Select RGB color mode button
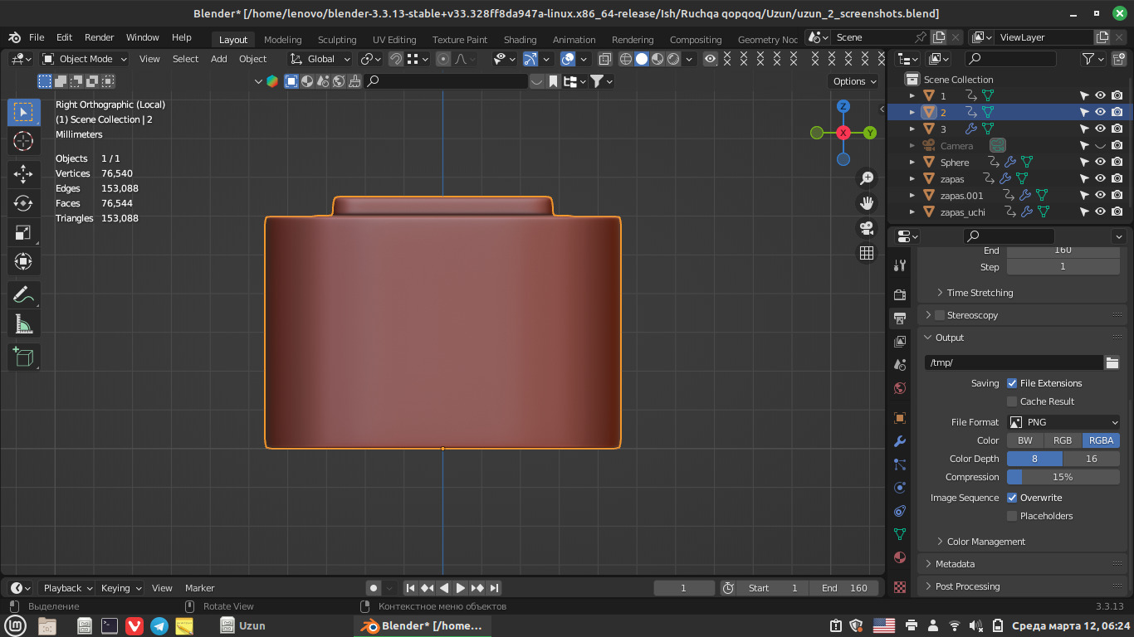This screenshot has height=637, width=1134. point(1063,440)
